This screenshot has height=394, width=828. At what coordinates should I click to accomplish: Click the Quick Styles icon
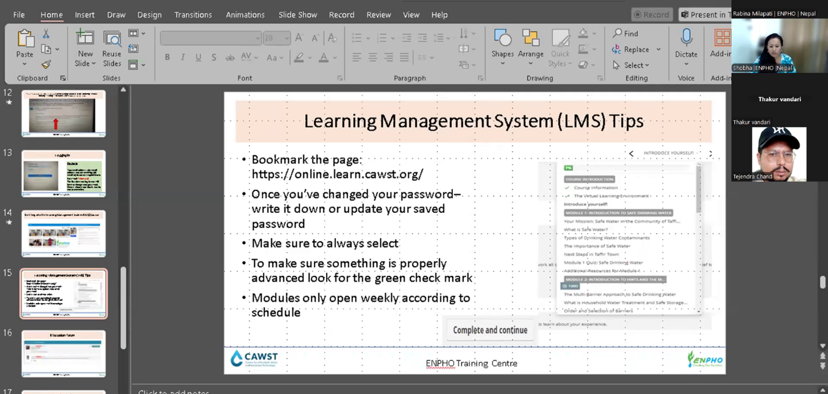coord(560,38)
